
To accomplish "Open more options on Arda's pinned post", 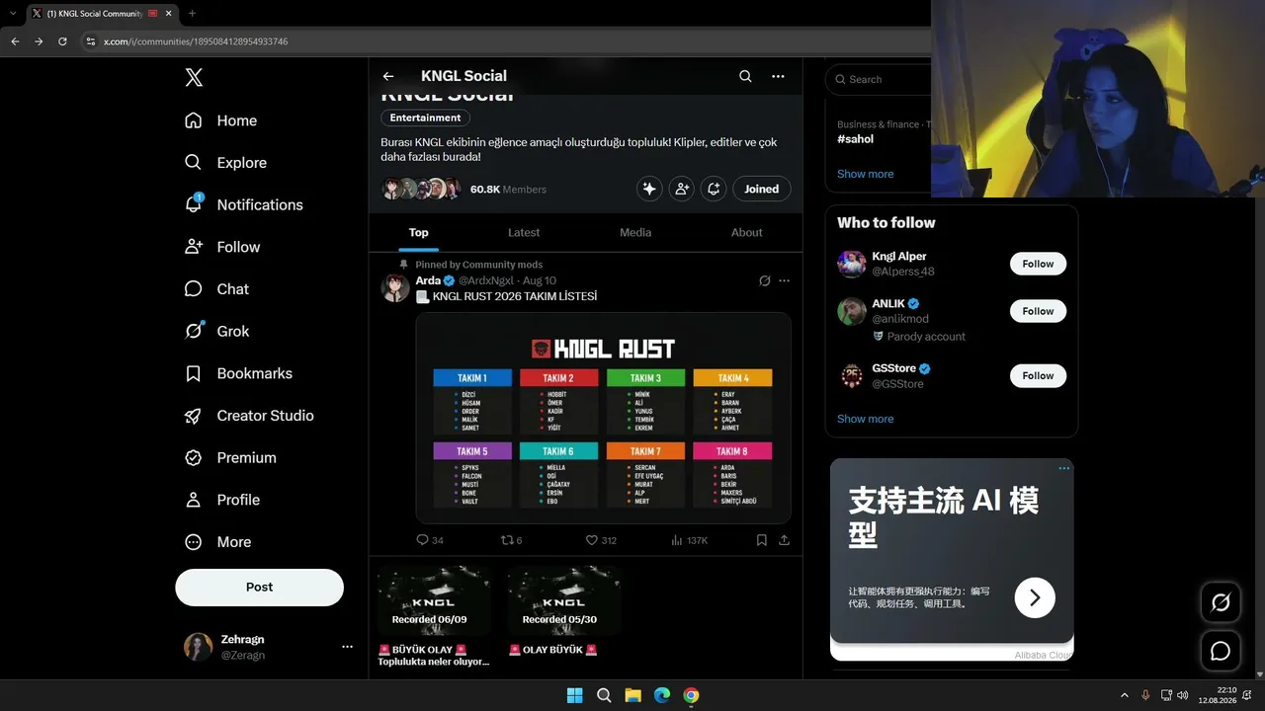I will 784,280.
